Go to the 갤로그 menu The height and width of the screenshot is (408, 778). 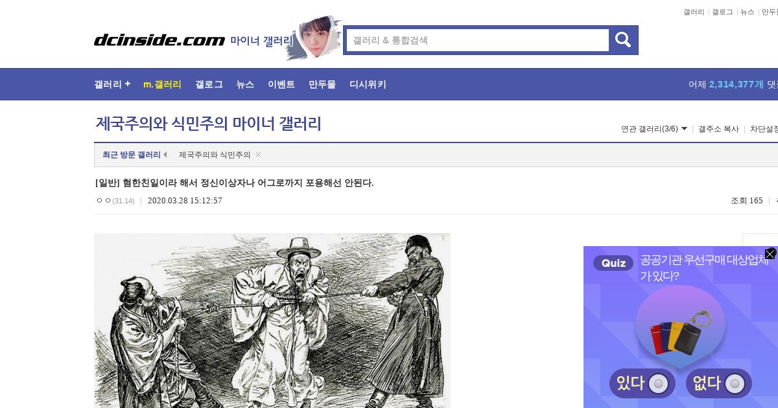pos(209,84)
